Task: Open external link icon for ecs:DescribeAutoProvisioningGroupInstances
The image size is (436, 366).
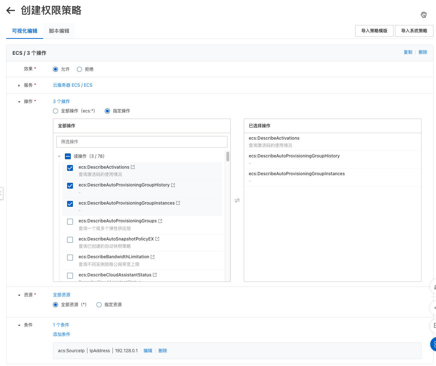Action: tap(178, 203)
